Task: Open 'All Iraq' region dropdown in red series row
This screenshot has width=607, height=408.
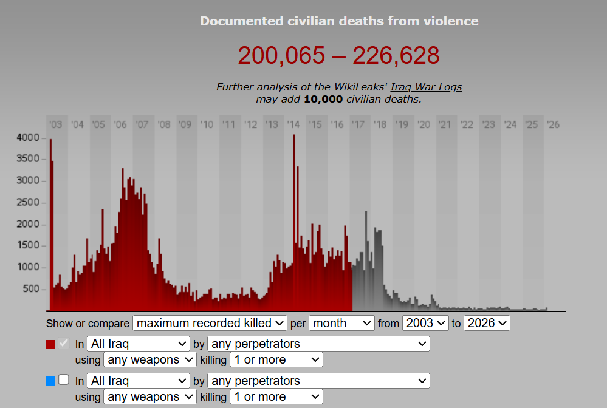Action: (138, 344)
